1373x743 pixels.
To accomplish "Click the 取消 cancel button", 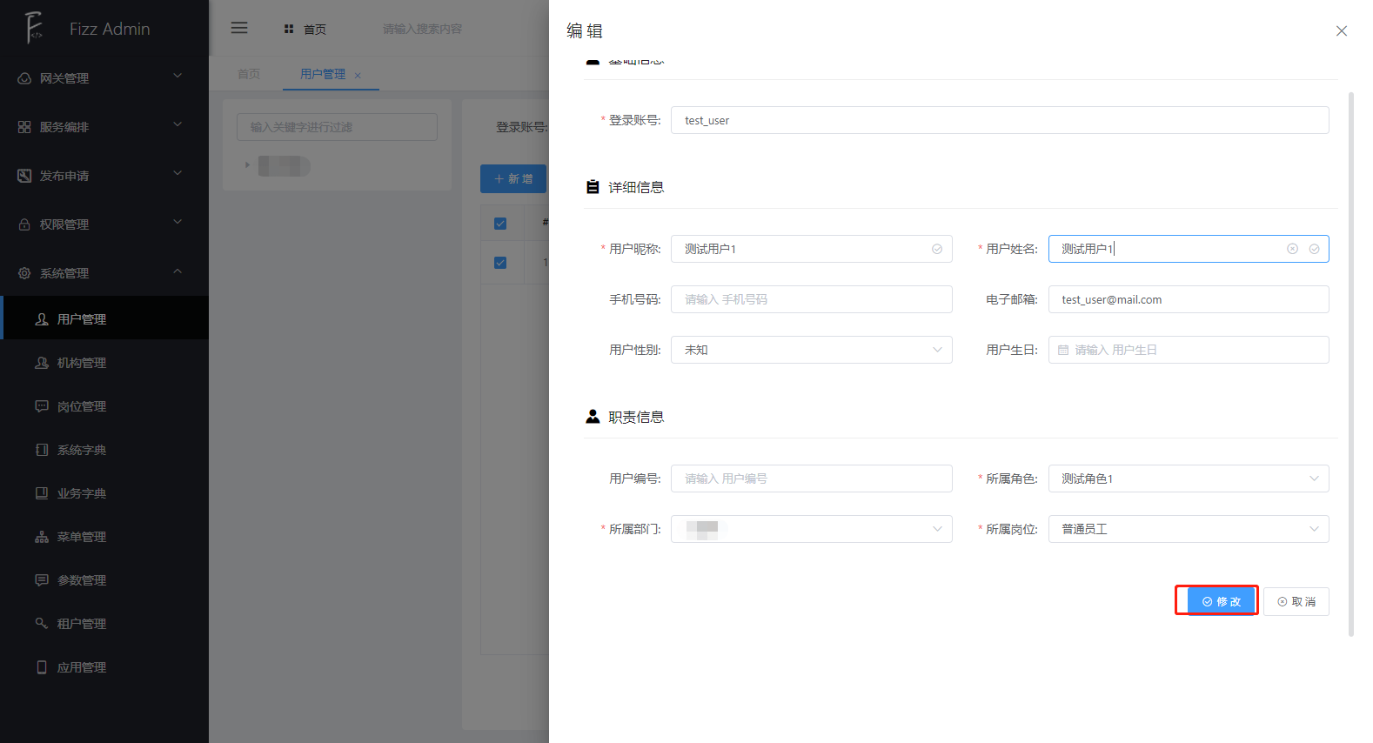I will coord(1296,601).
